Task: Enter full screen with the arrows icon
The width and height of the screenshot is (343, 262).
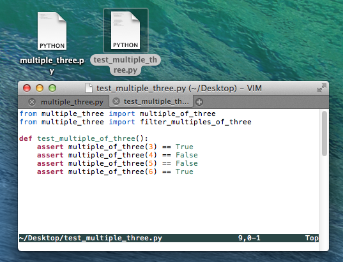Action: 321,88
